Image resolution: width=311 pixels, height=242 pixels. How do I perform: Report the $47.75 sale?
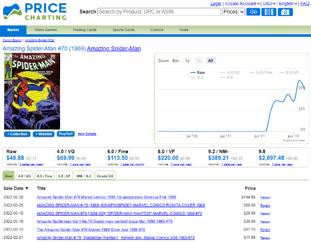265,230
